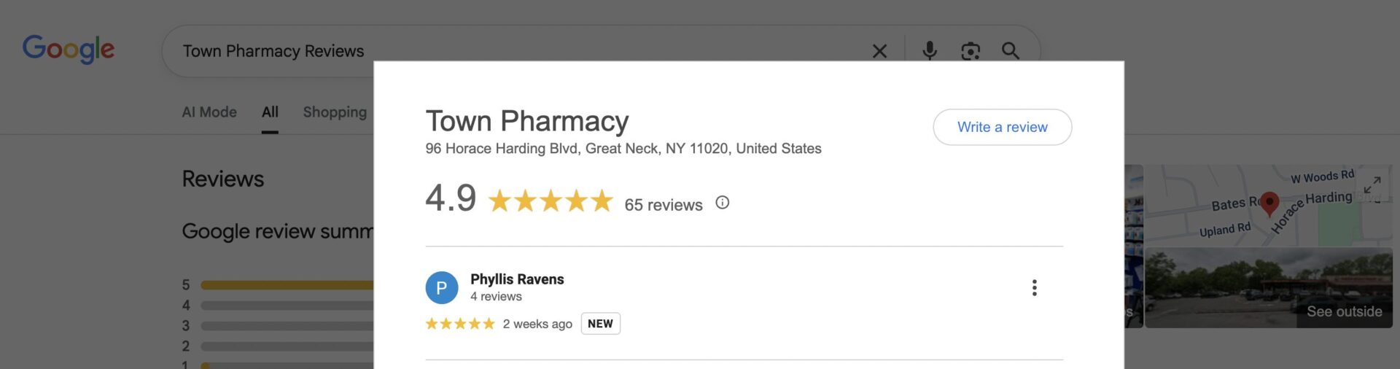The image size is (1400, 369).
Task: Open Phyllis Ravens' reviewer profile name
Action: pyautogui.click(x=517, y=279)
